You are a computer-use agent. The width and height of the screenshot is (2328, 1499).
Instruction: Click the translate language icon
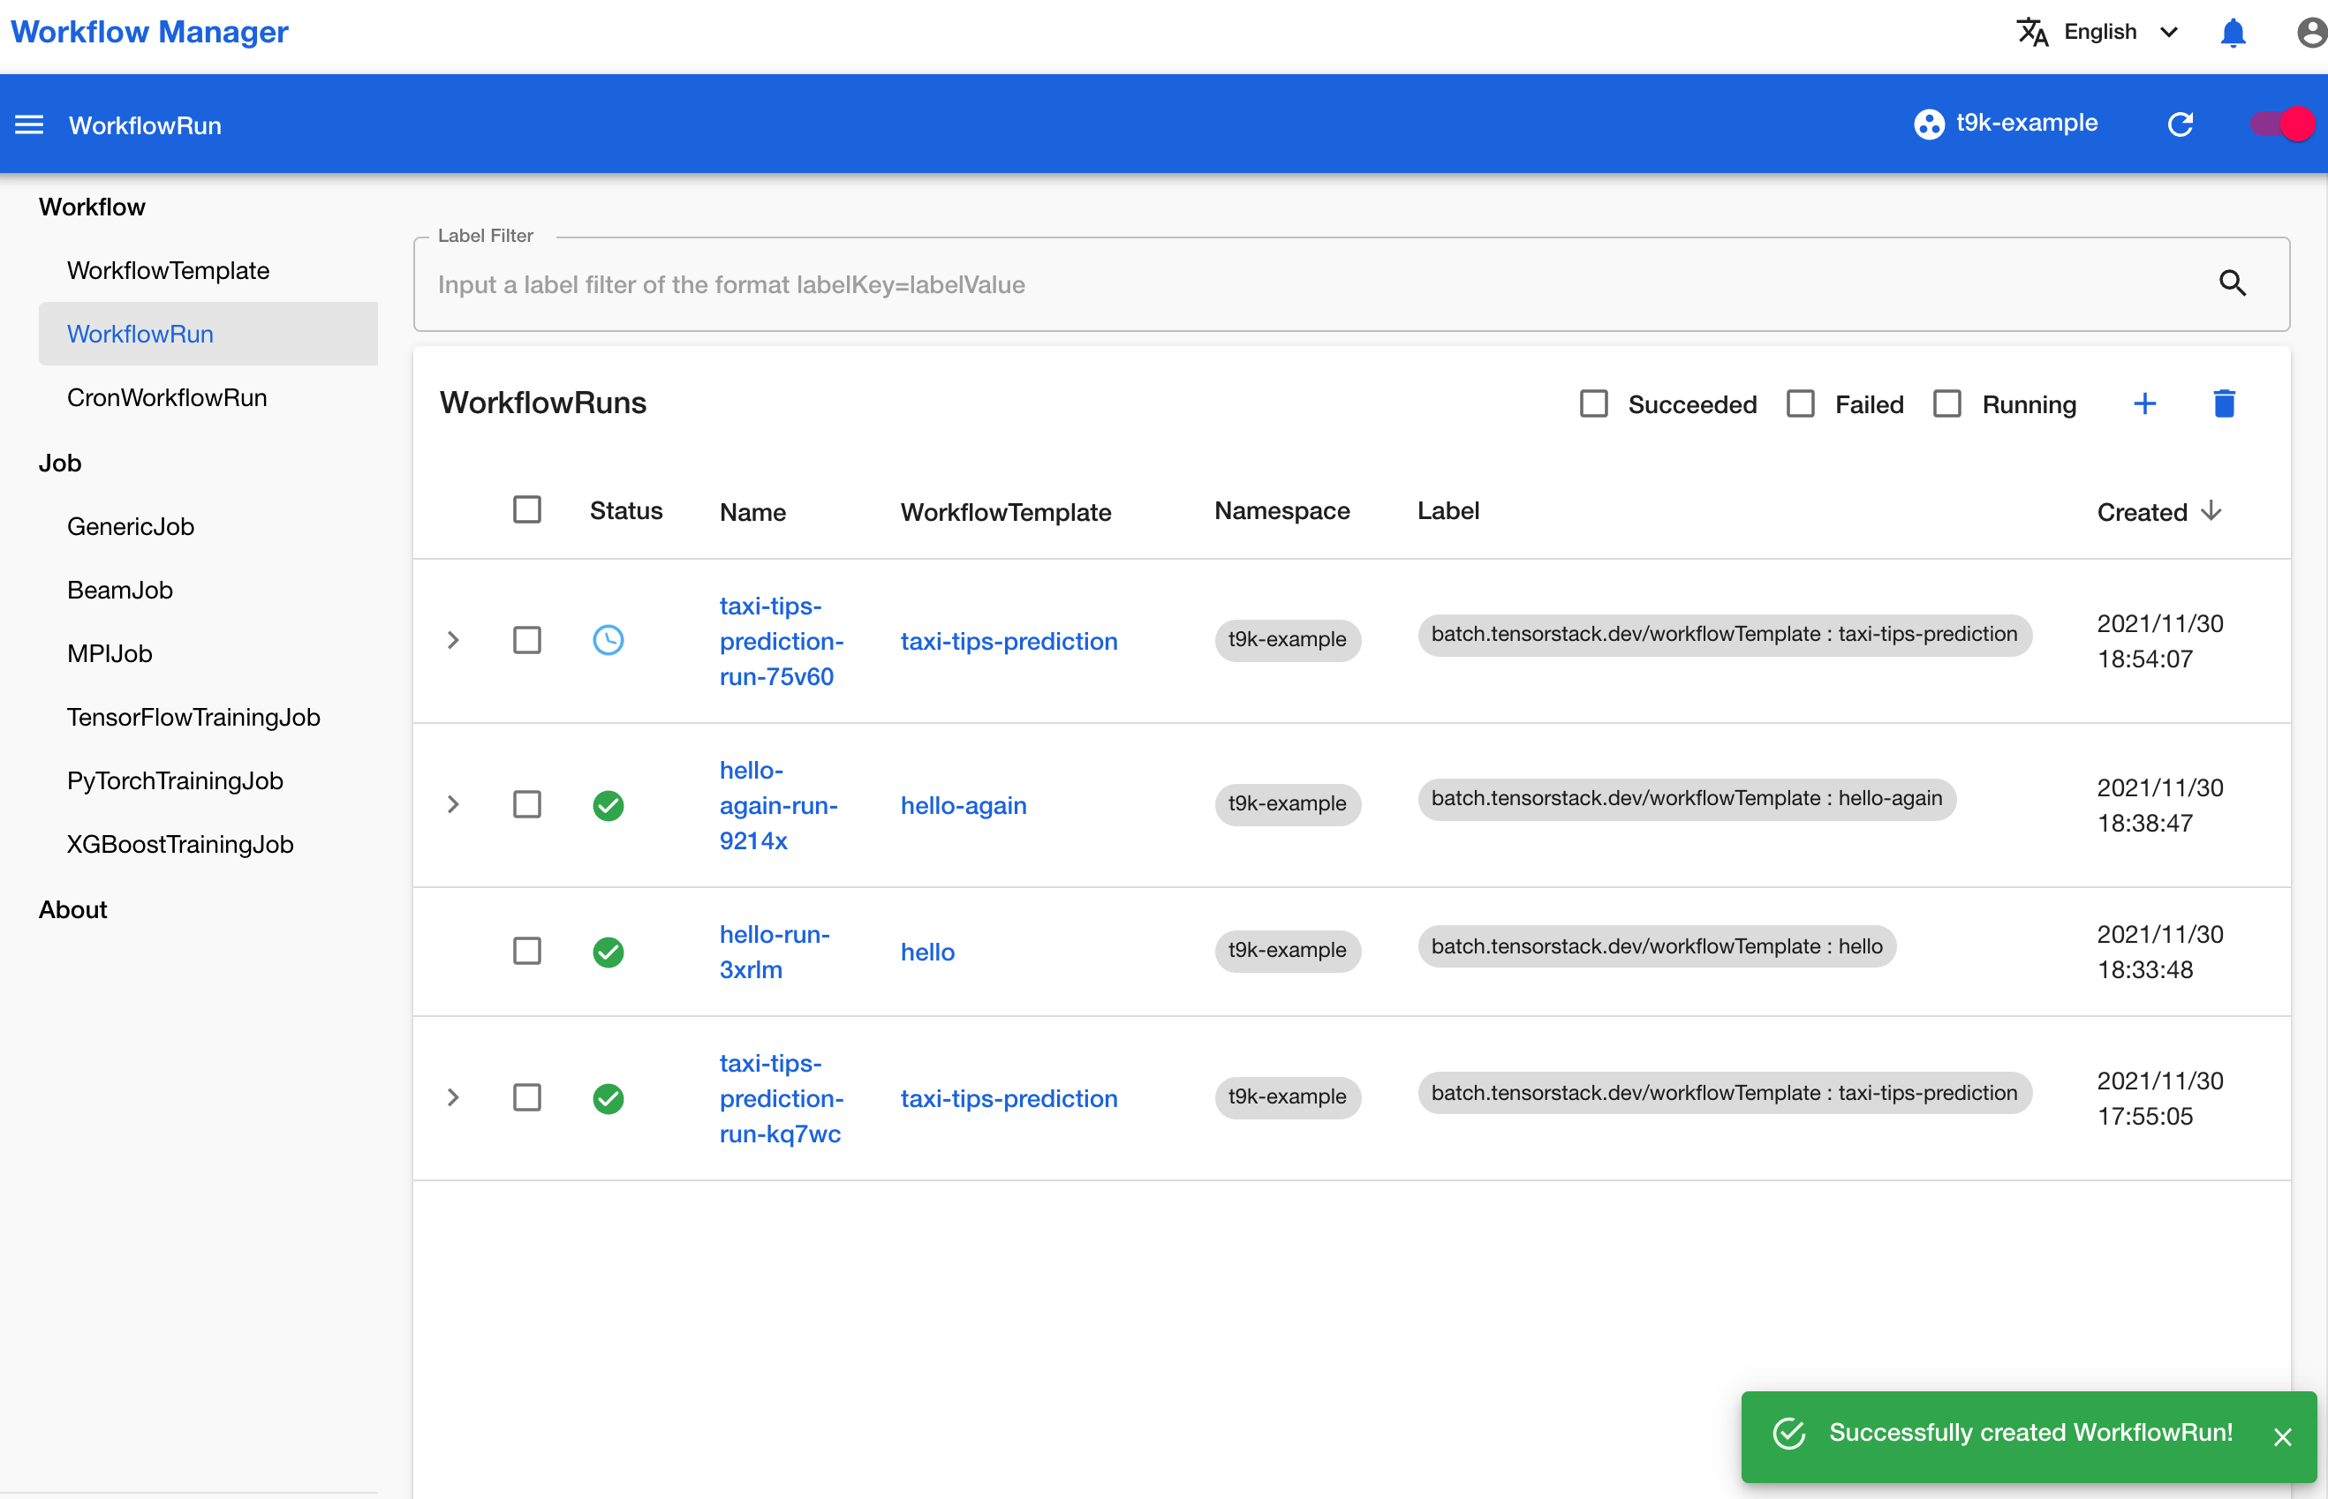pos(2032,32)
